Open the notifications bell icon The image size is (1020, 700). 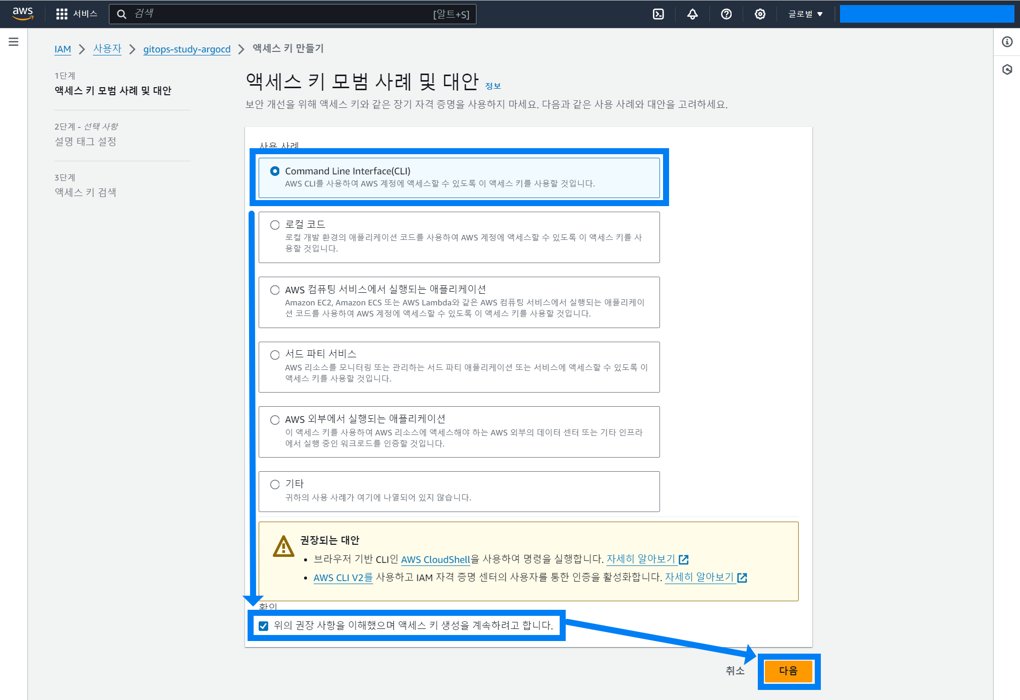[x=692, y=14]
